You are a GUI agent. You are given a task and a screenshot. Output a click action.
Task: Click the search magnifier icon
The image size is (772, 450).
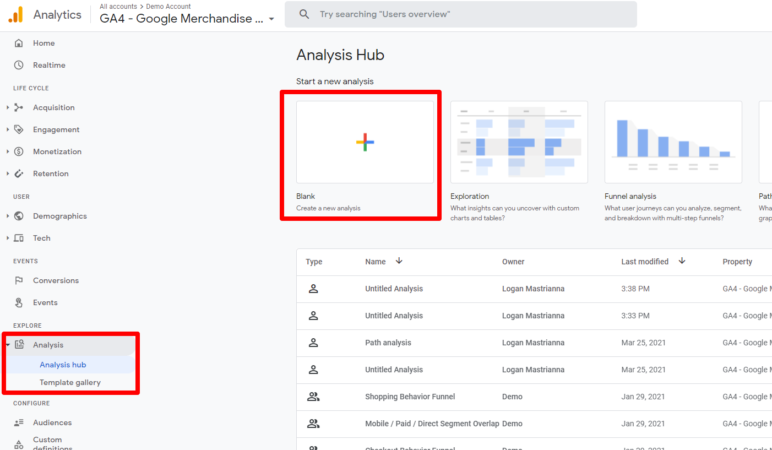(304, 14)
